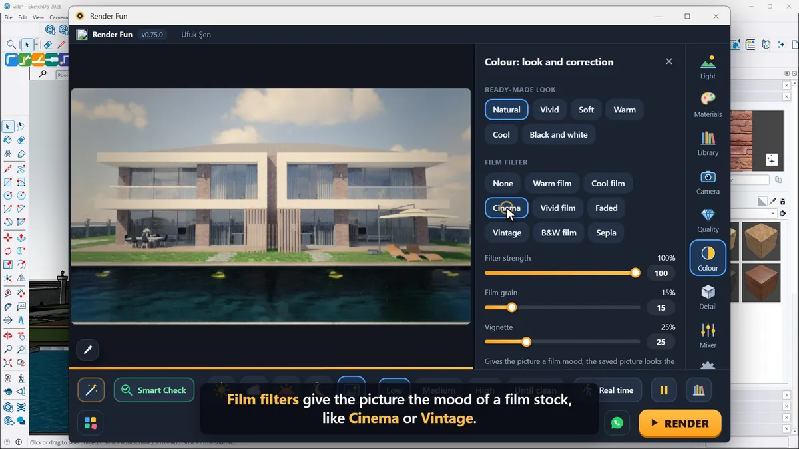Click the SketchUp magnifier search icon in the top toolbar
Screen dimensions: 799x449
click(11, 45)
